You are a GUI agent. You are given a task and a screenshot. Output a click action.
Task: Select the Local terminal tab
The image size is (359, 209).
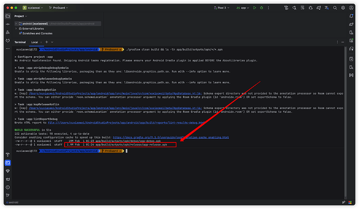[x=34, y=42]
